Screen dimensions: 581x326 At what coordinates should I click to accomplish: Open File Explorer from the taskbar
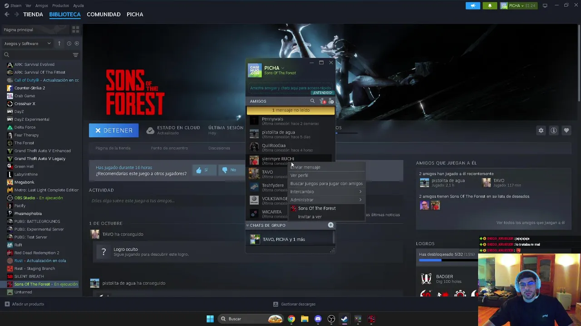click(305, 319)
